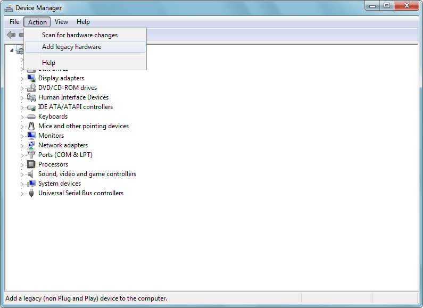Viewport: 423px width, 308px height.
Task: Expand the Ports (COM & LPT) node
Action: (22, 155)
